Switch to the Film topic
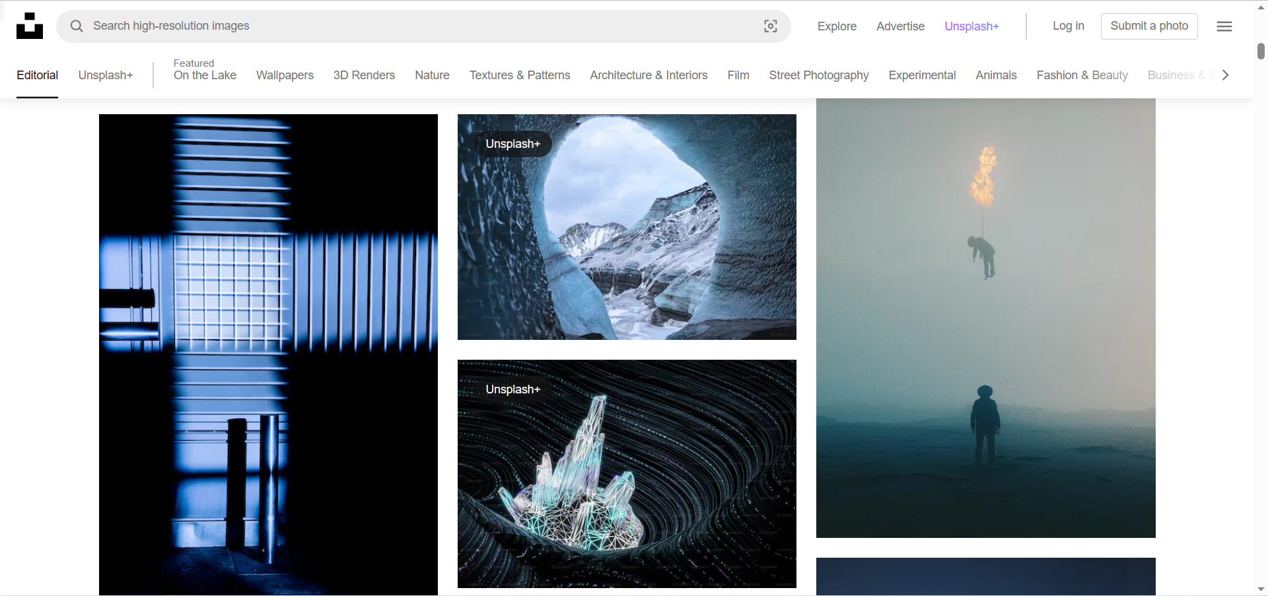 738,75
